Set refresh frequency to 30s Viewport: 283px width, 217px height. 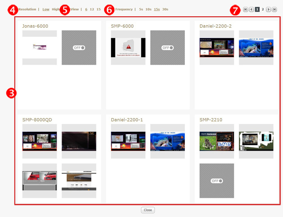[165, 9]
